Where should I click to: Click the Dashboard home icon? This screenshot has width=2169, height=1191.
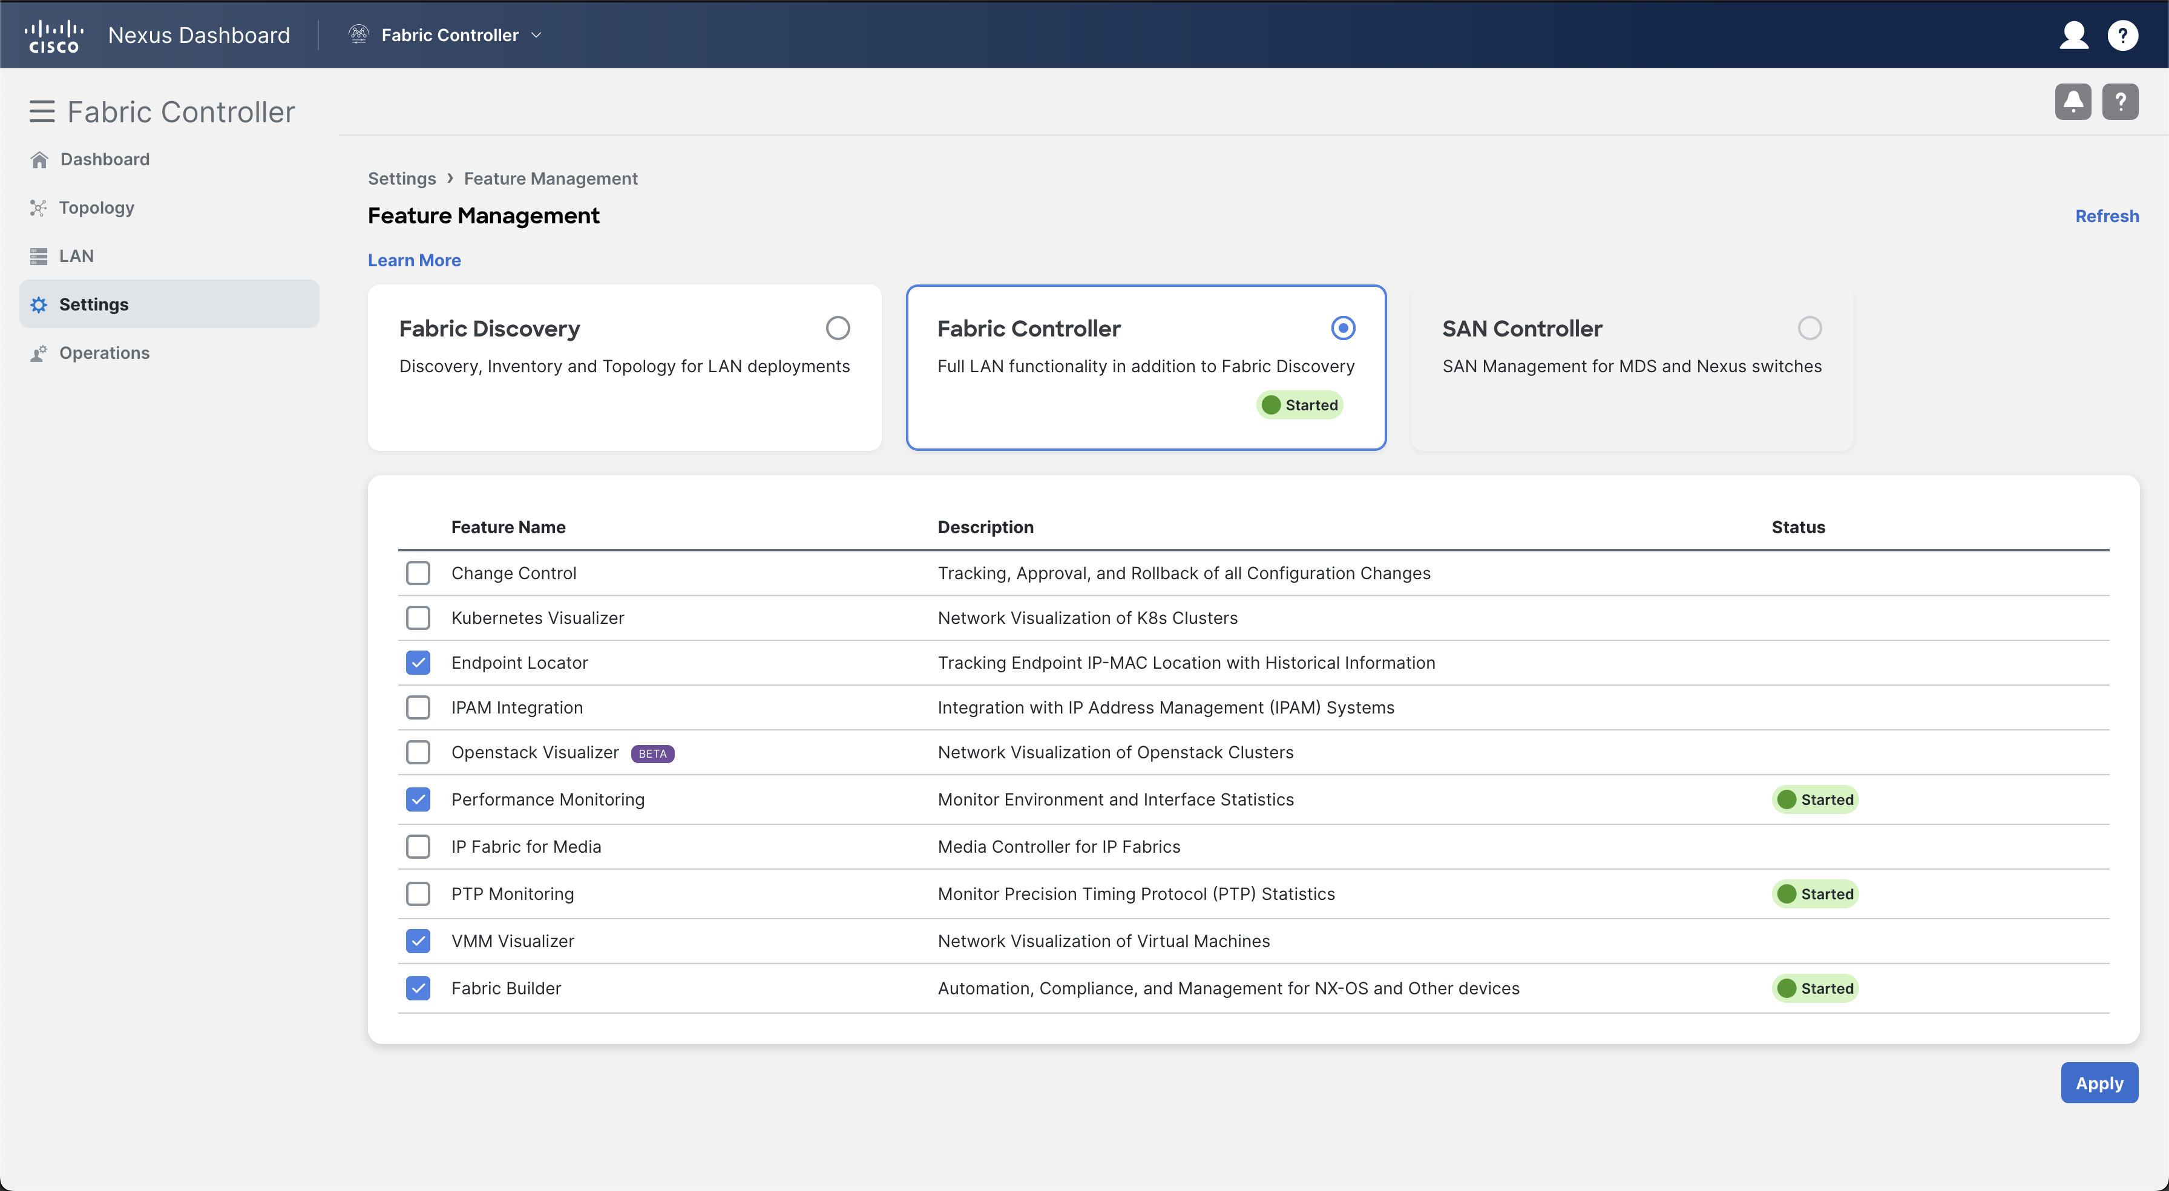(x=39, y=160)
